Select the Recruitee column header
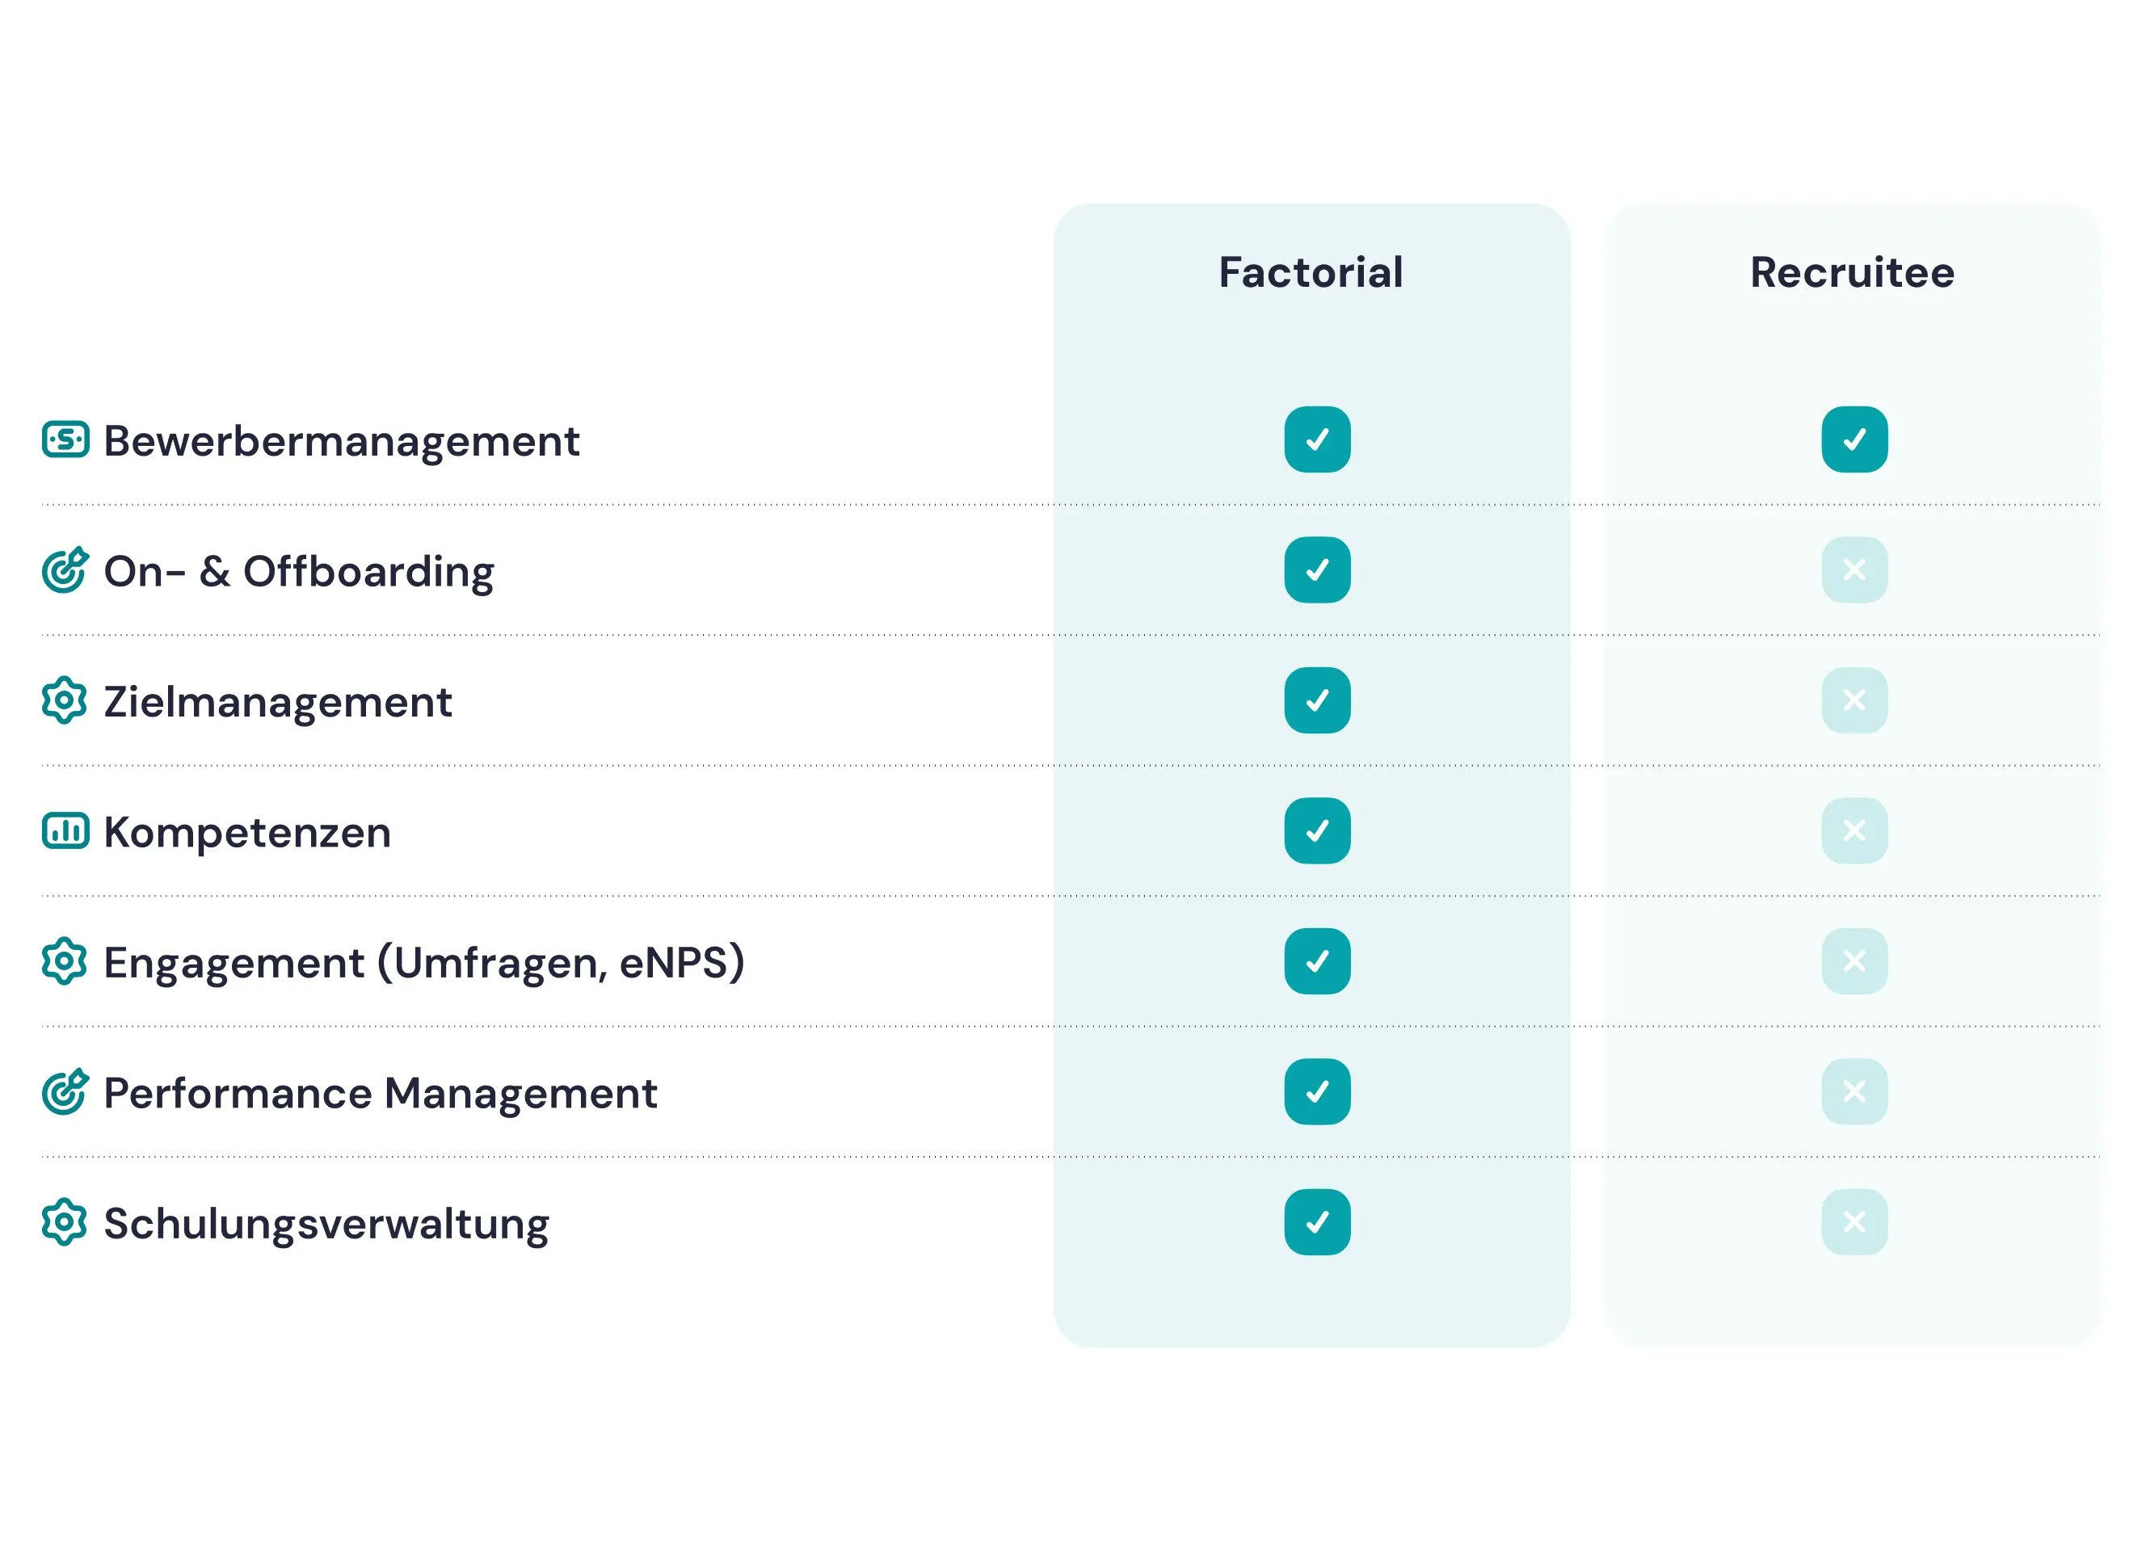Viewport: 2146px width, 1551px height. pos(1852,272)
